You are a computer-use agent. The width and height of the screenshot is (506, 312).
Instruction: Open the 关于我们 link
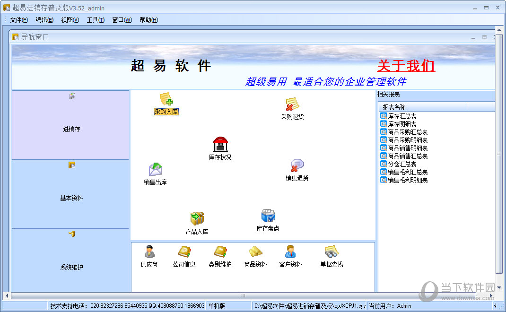click(406, 66)
